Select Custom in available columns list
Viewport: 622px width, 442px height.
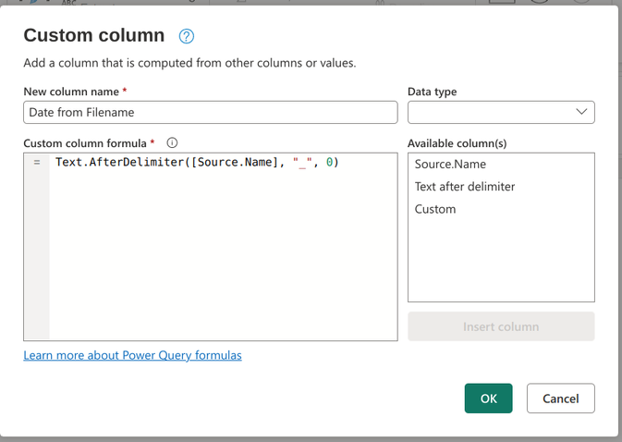pyautogui.click(x=435, y=209)
